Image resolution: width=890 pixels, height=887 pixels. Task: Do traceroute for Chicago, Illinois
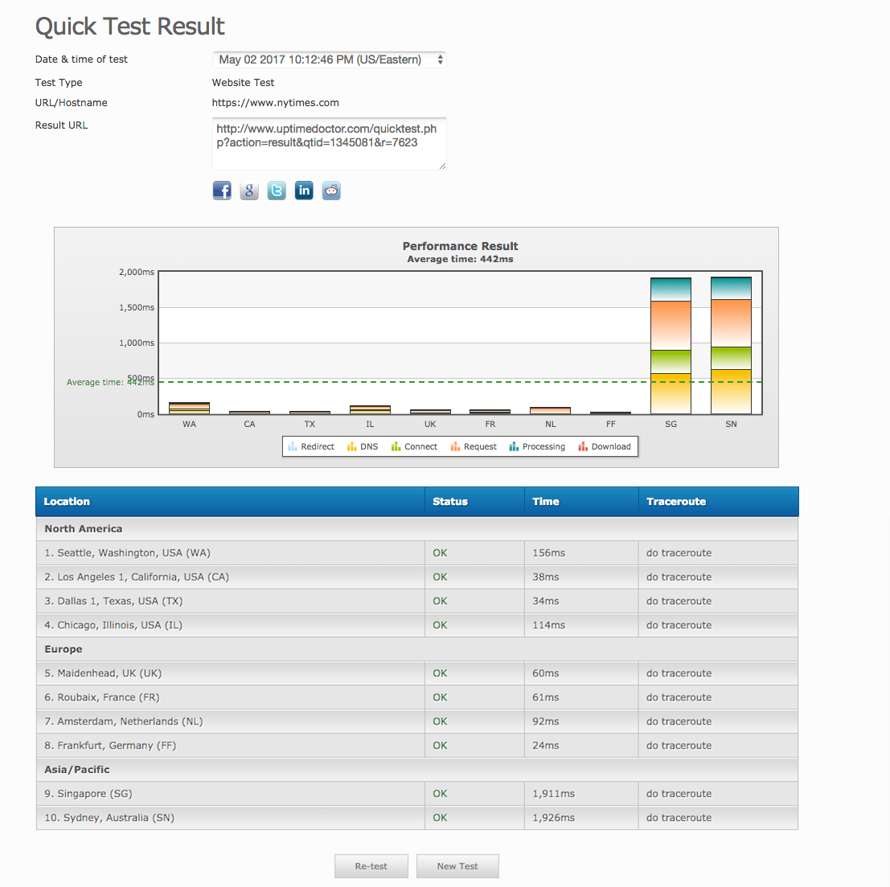pos(679,625)
